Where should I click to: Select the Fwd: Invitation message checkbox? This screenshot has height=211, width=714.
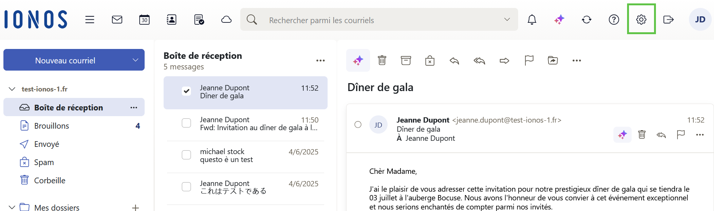click(x=186, y=123)
